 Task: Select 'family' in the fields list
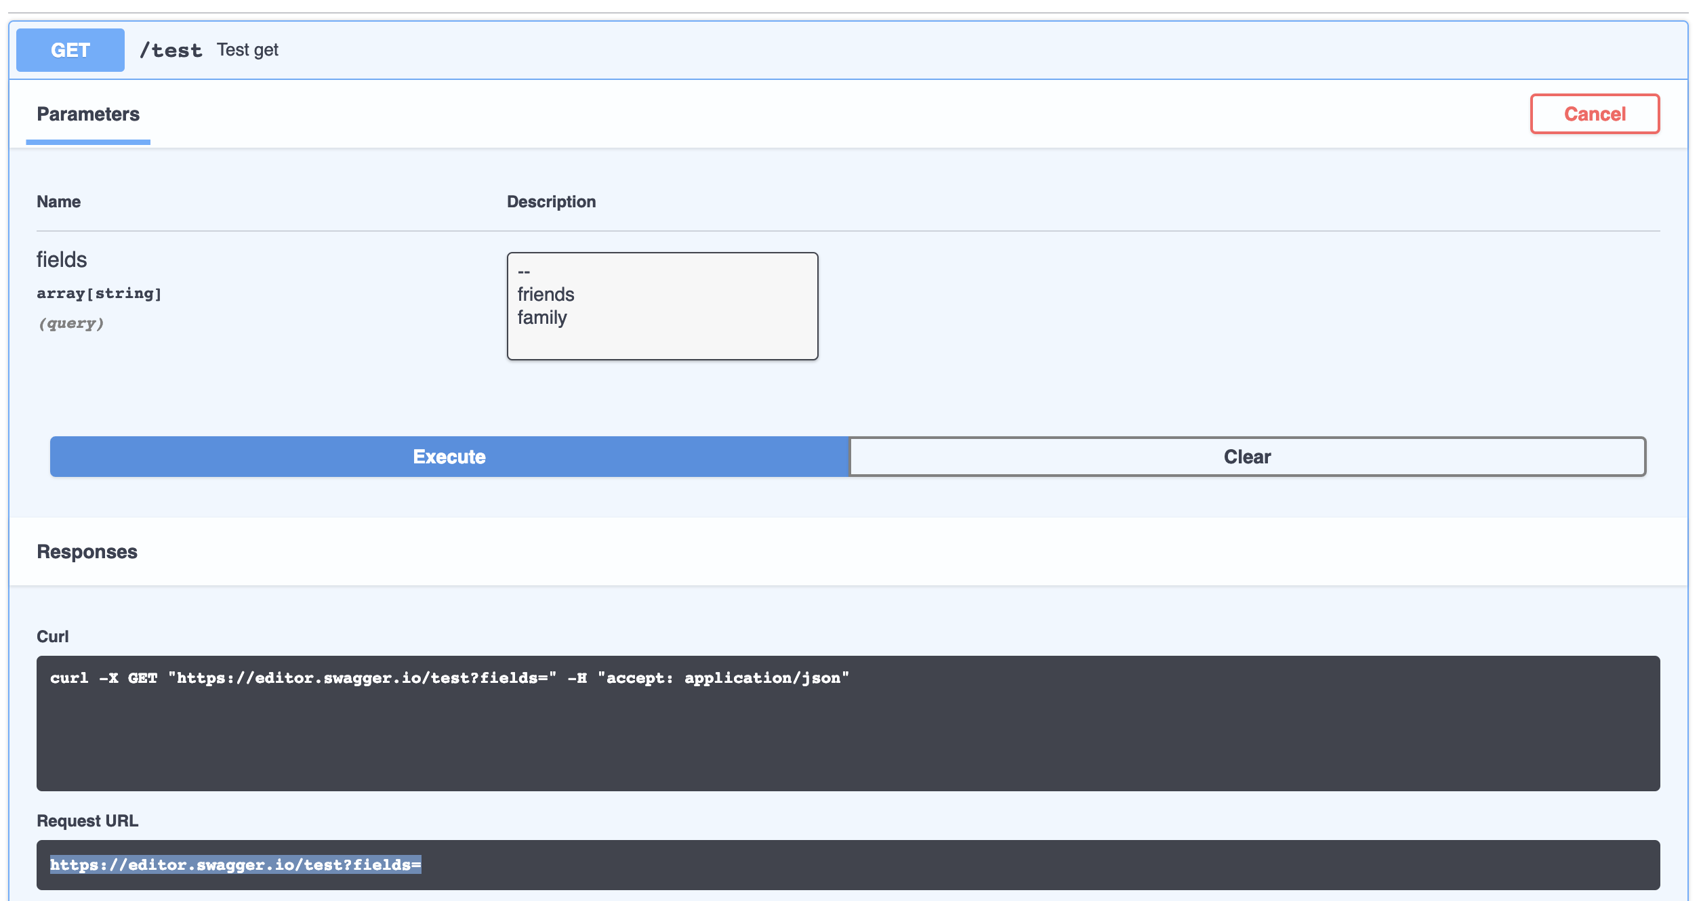click(542, 317)
